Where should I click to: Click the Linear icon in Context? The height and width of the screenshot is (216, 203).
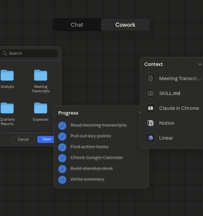[151, 138]
